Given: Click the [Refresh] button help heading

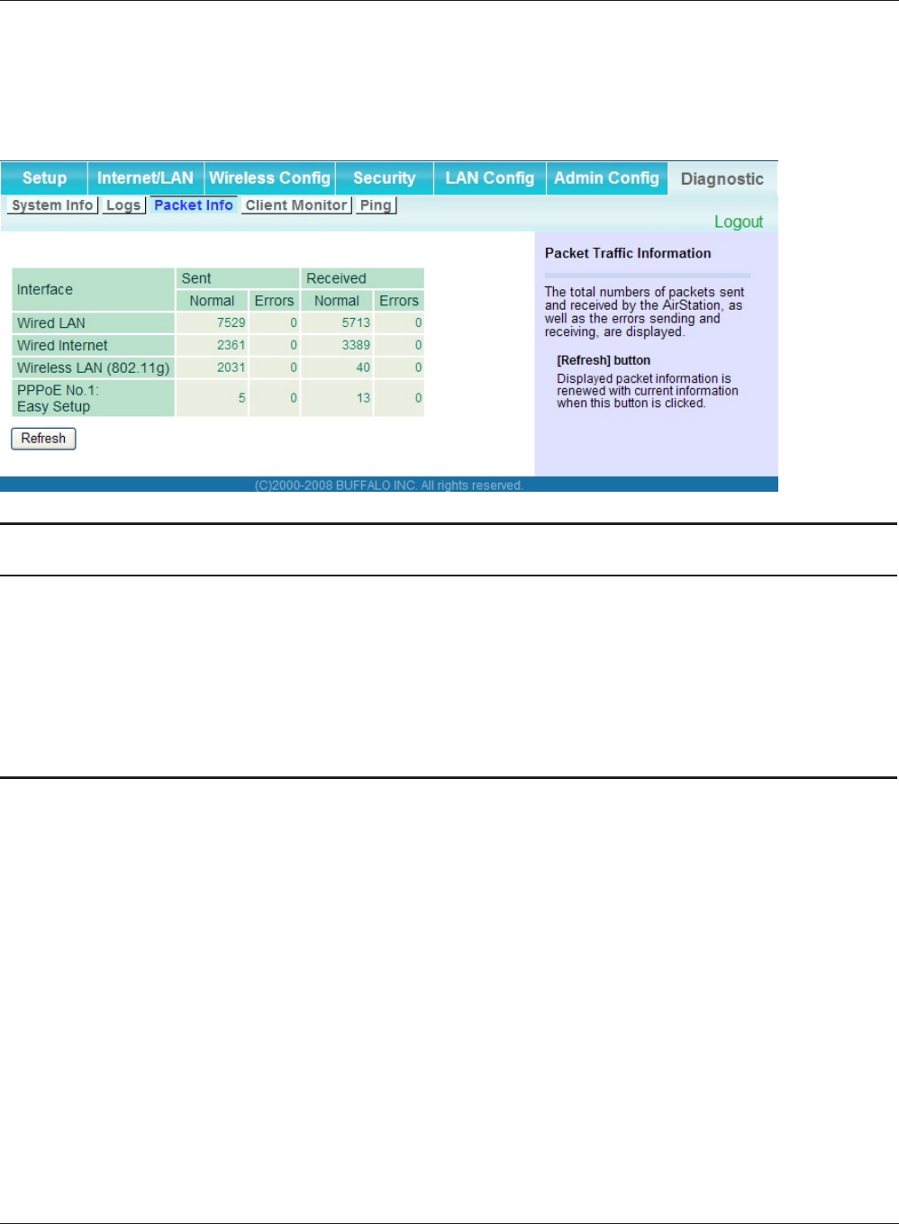Looking at the screenshot, I should [x=604, y=360].
